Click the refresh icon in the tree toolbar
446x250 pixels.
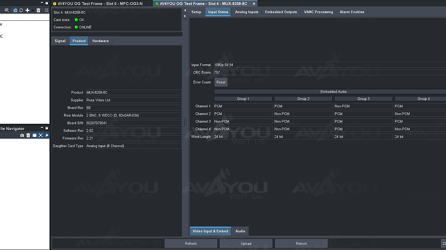coord(21,10)
